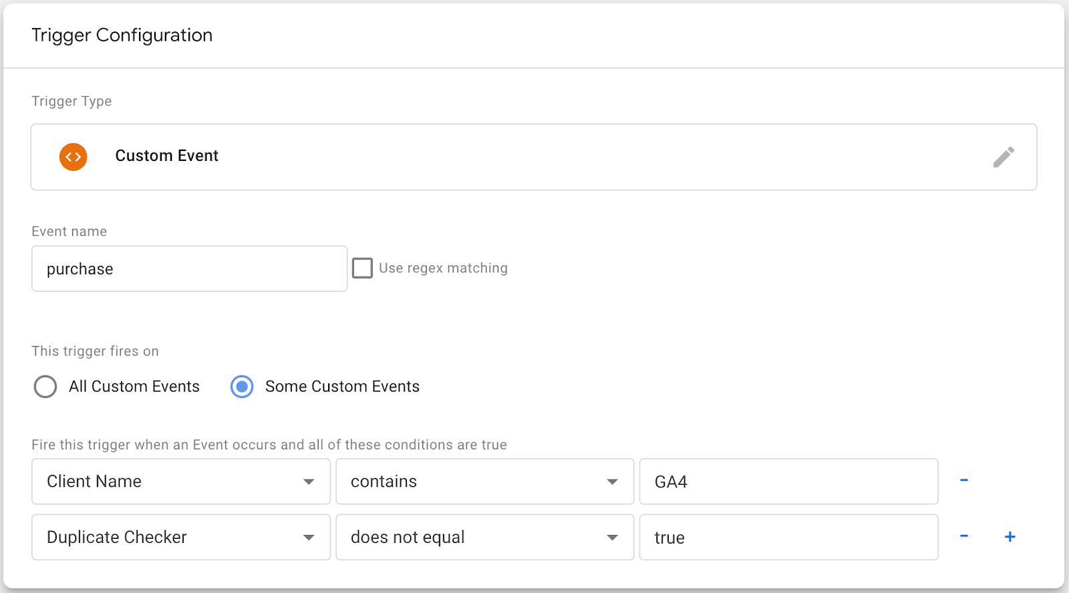Screen dimensions: 1069x593
Task: Click the pencil edit icon for trigger type
Action: coord(1004,157)
